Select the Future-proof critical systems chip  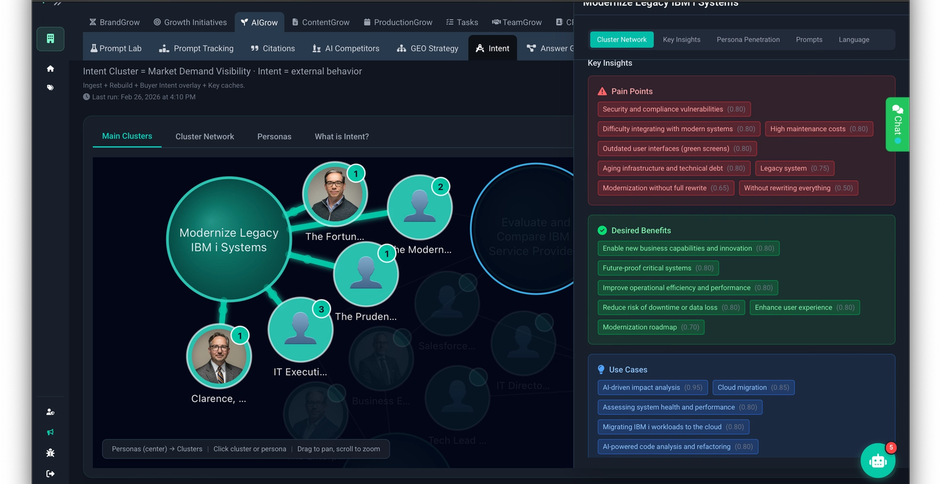tap(658, 268)
